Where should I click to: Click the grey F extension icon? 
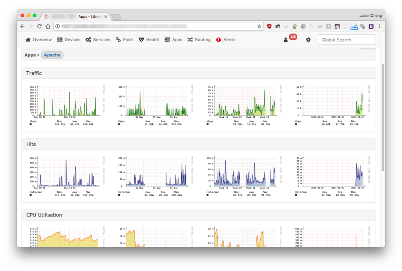tap(329, 26)
